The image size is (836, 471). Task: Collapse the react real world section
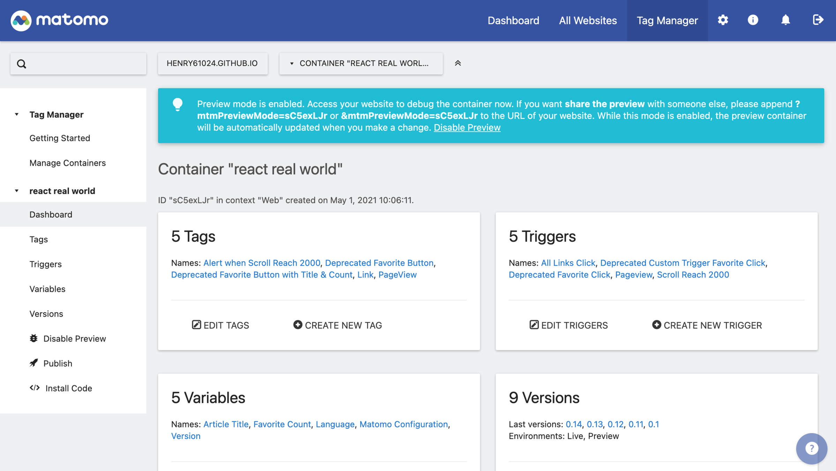click(16, 191)
